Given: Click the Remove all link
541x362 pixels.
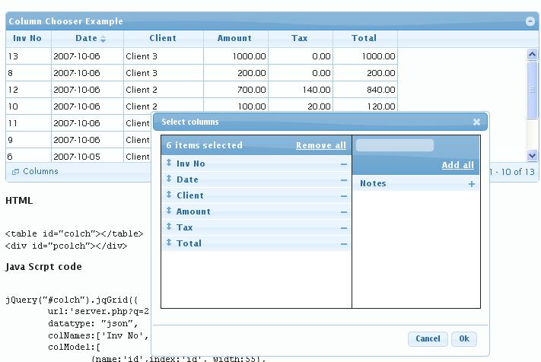Looking at the screenshot, I should [320, 145].
